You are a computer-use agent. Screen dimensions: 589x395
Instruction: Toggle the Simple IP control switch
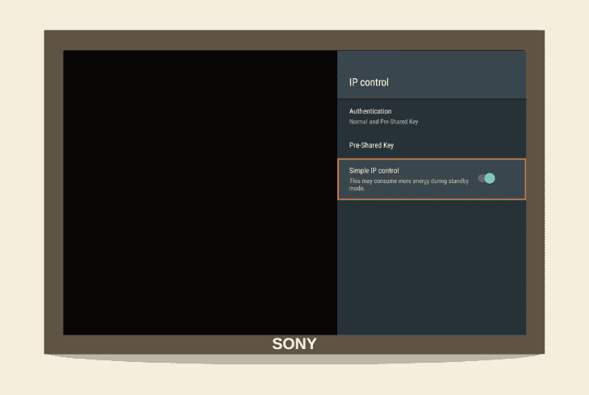[487, 178]
